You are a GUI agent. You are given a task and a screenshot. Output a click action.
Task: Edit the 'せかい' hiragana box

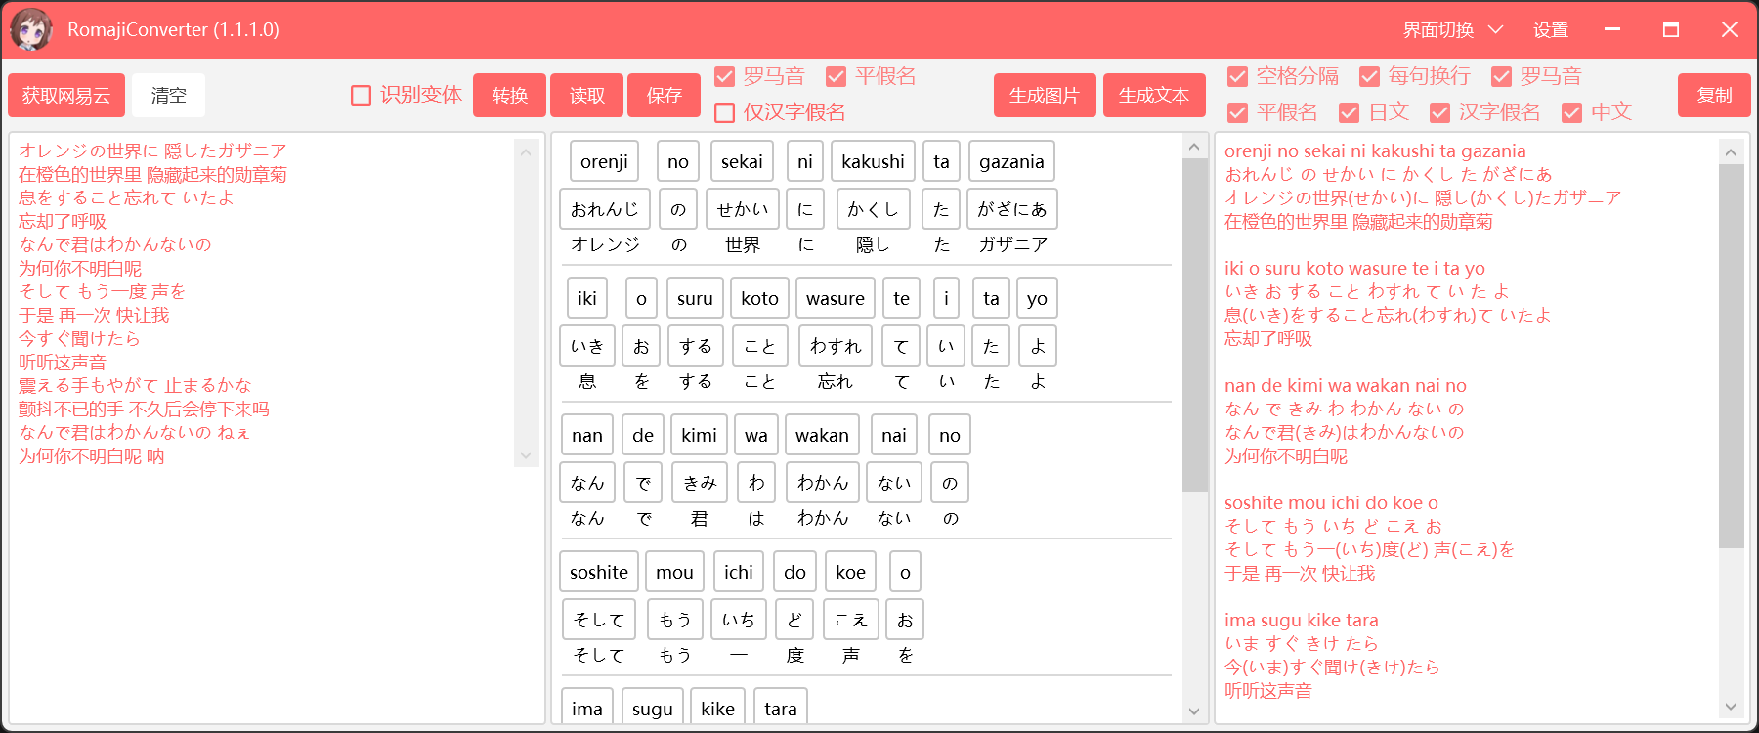tap(743, 209)
